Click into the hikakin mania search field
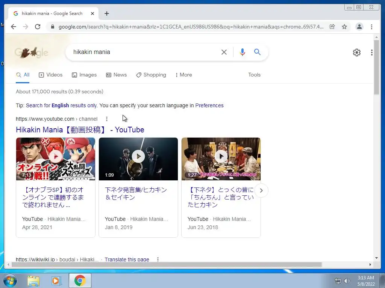 pos(145,52)
